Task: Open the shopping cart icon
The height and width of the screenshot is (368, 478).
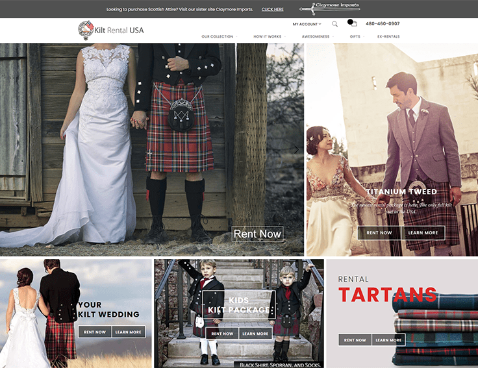Action: tap(352, 23)
